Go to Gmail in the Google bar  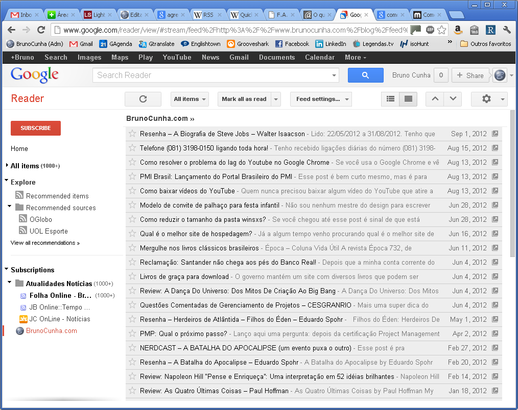tap(239, 58)
